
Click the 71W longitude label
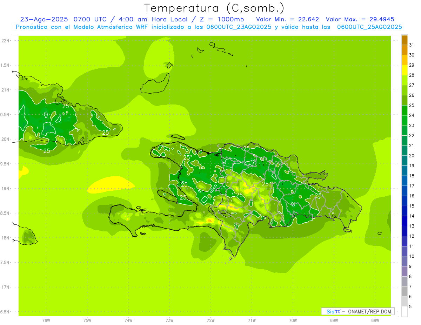[252, 320]
